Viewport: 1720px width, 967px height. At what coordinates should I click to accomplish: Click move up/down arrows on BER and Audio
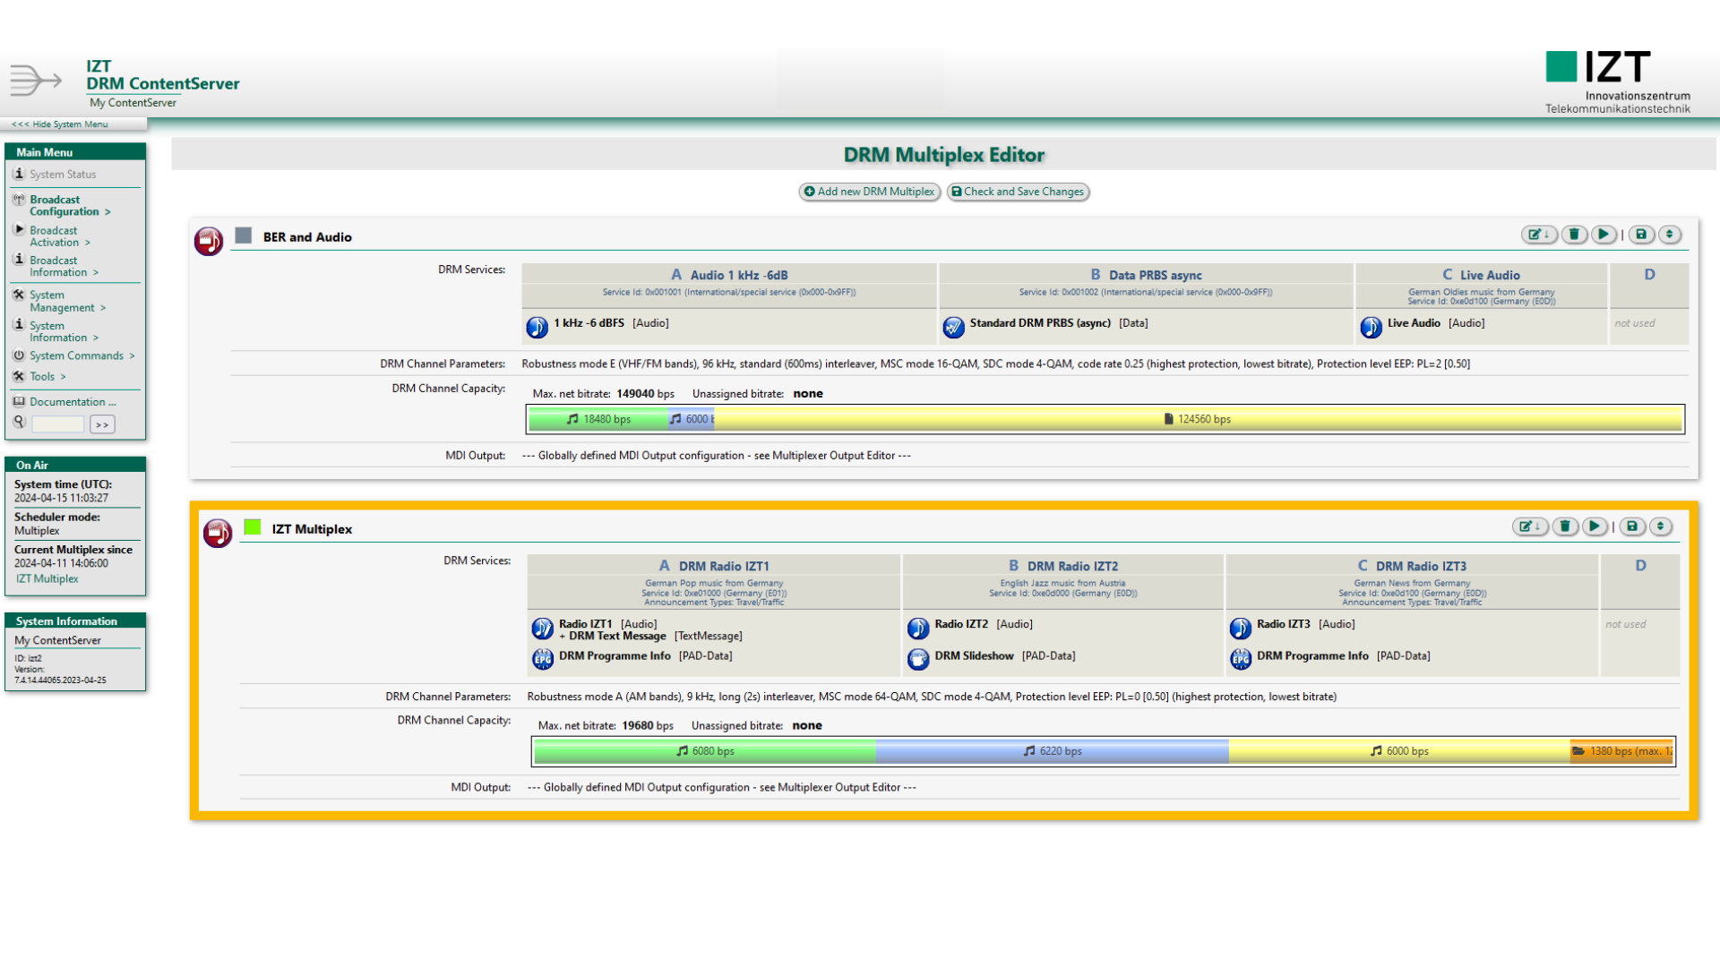[1669, 235]
